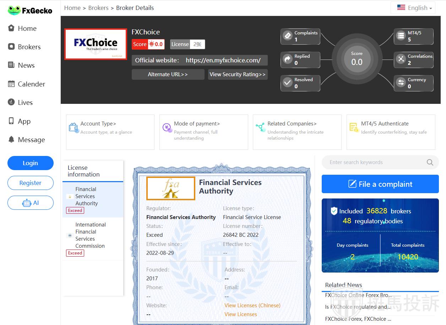Click the search magnifier icon
This screenshot has height=325, width=446.
(x=430, y=162)
